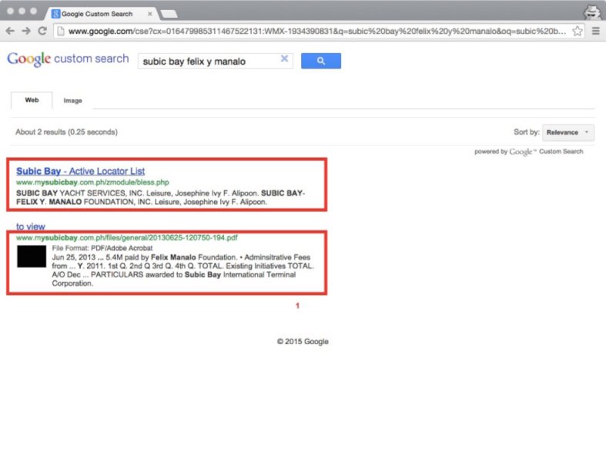The height and width of the screenshot is (462, 606).
Task: Select the Google Custom Search browser tab
Action: coord(102,14)
